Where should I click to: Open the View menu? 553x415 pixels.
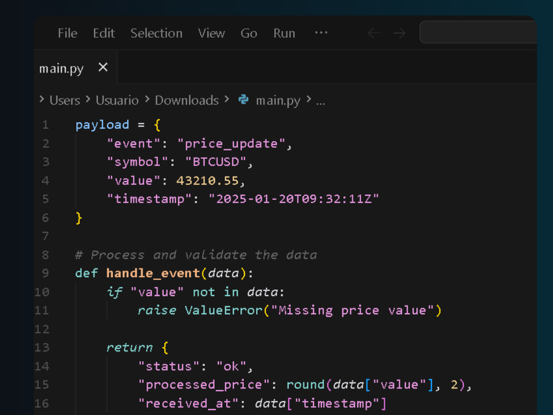211,33
